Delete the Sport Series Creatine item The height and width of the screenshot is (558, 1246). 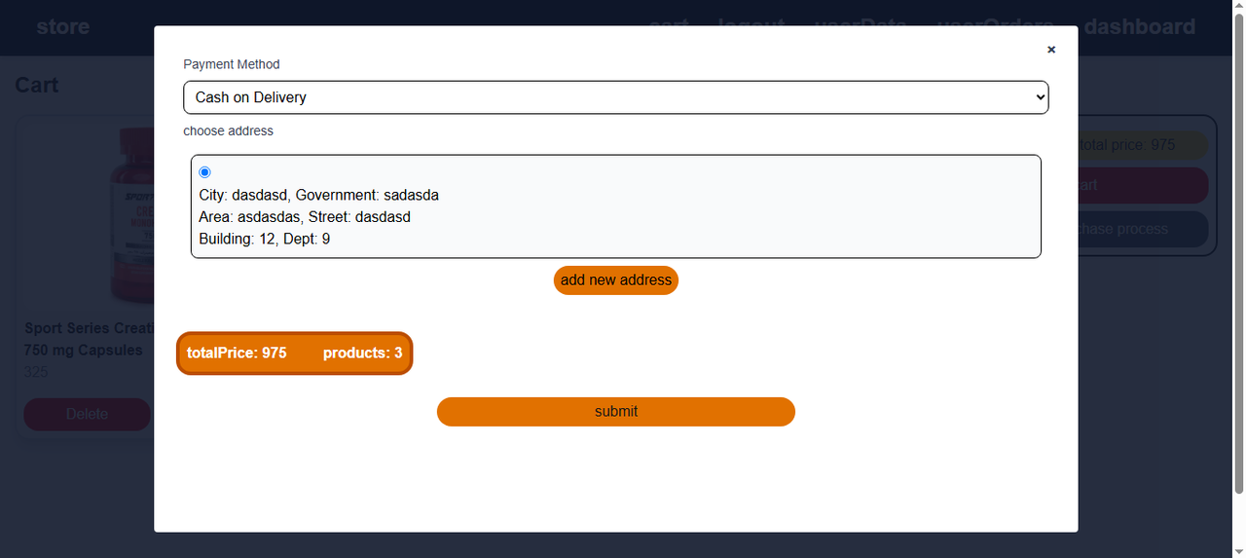point(88,414)
